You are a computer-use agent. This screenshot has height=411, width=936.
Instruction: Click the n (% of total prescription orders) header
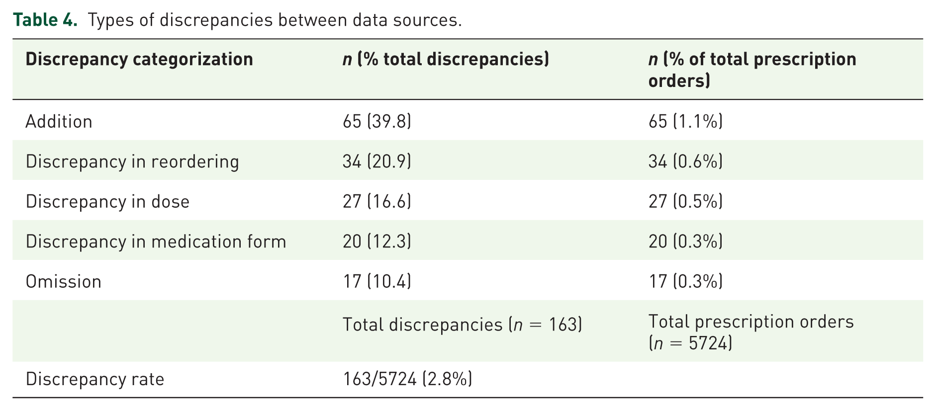[x=752, y=70]
